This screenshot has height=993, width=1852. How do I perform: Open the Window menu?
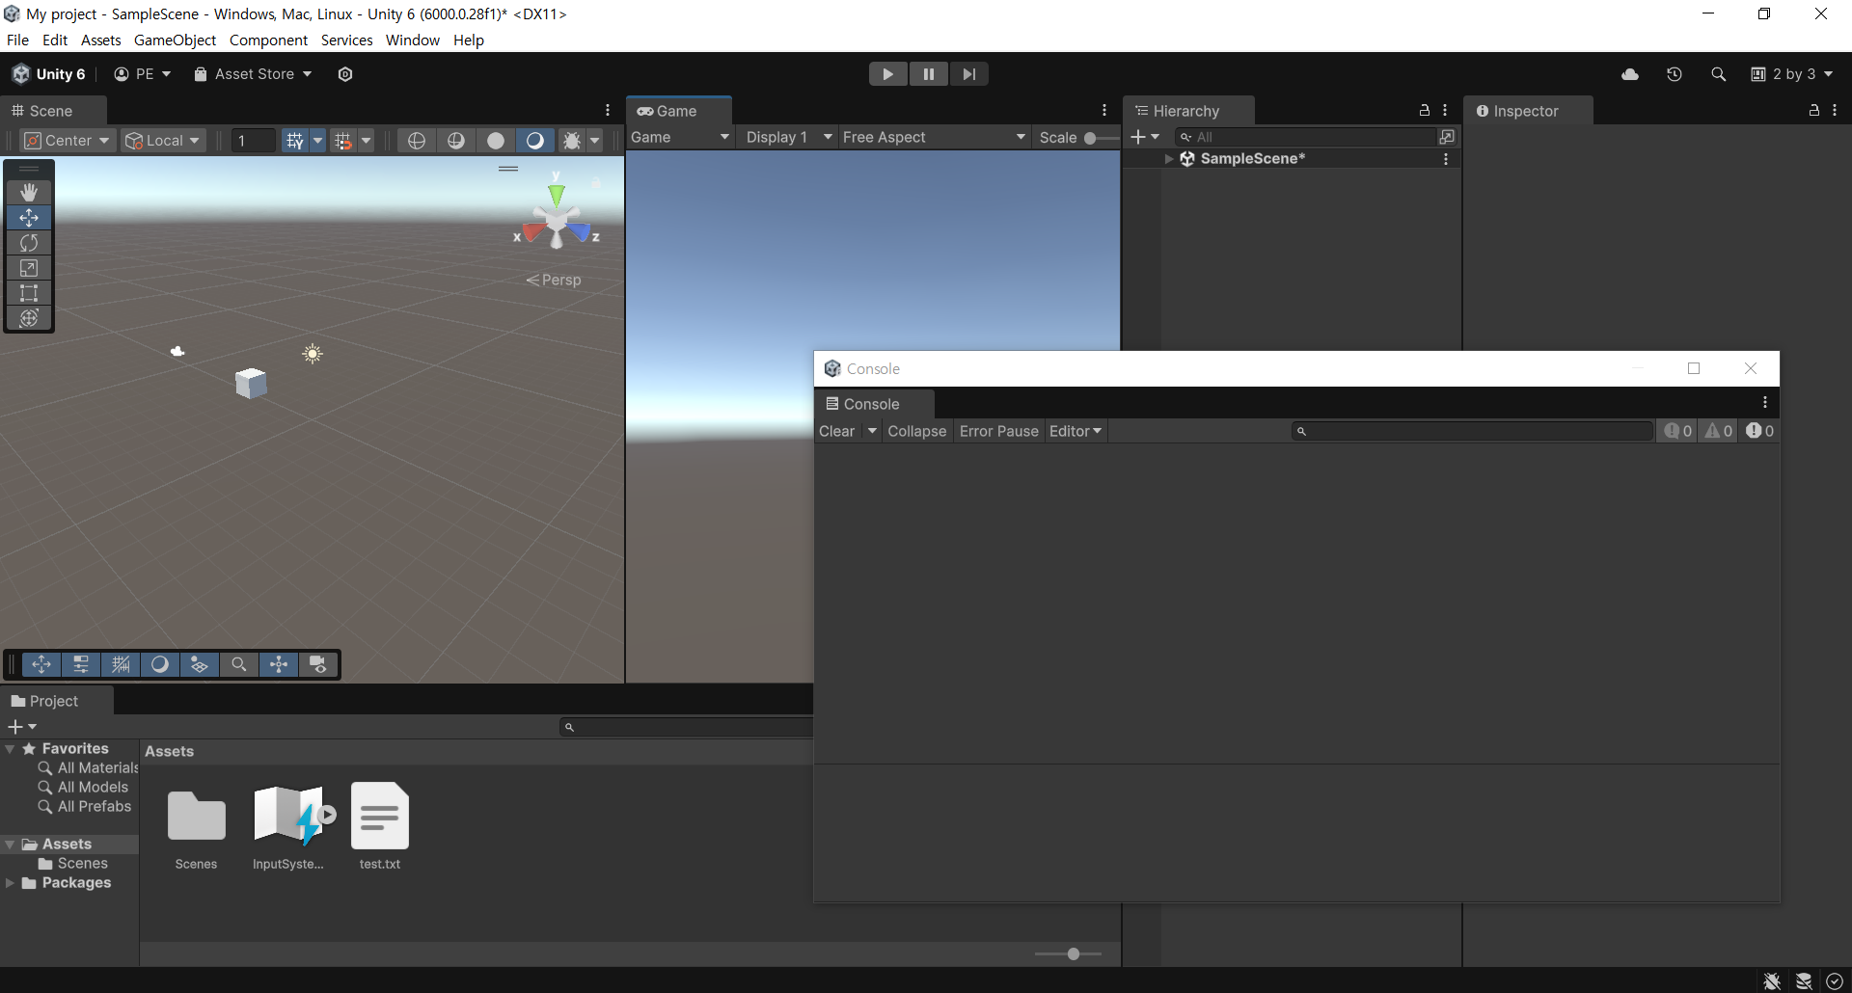point(413,40)
